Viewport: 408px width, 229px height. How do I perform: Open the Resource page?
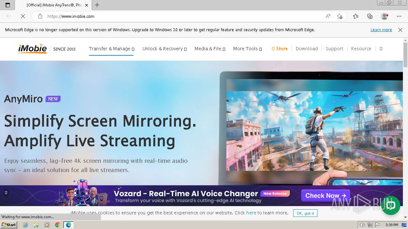pos(361,49)
